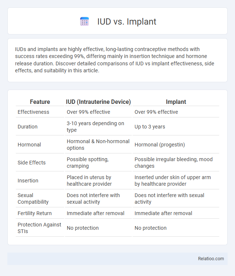Click the '3-10 years depending on type' cell
This screenshot has width=235, height=276.
point(95,127)
